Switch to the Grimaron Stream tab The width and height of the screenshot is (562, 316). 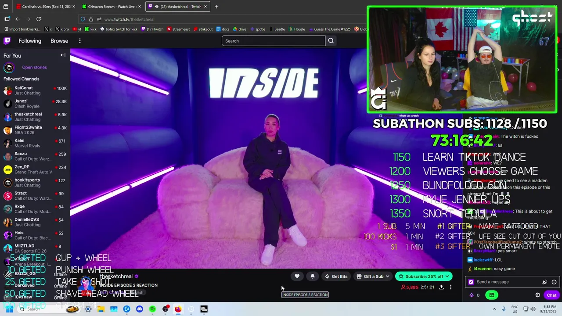(112, 7)
